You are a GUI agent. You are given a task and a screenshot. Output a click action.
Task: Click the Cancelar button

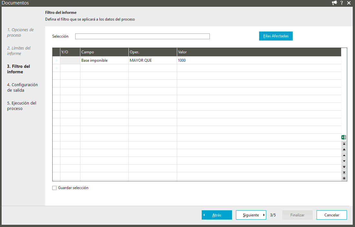[x=332, y=215]
